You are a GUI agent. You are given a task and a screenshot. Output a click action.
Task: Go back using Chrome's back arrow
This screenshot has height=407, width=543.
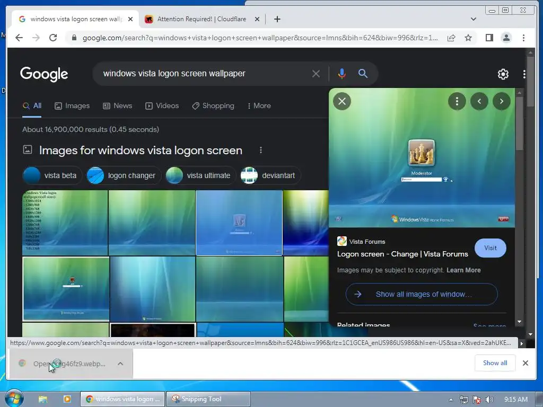19,38
